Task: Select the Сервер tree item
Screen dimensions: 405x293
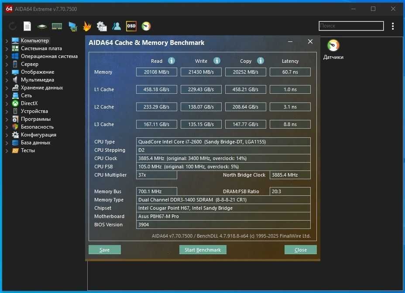Action: (29, 64)
